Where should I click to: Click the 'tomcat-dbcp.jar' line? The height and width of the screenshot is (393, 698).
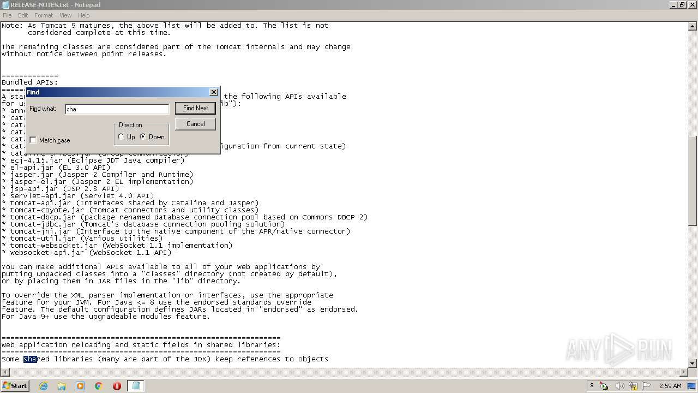coord(185,217)
